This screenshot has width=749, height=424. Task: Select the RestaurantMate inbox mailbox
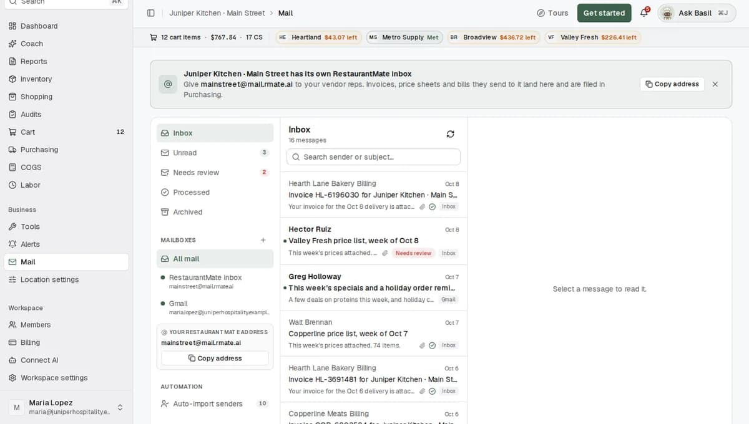pyautogui.click(x=215, y=281)
